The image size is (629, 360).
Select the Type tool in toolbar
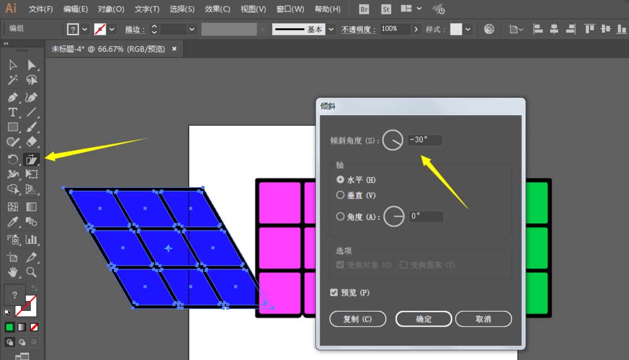(x=13, y=112)
